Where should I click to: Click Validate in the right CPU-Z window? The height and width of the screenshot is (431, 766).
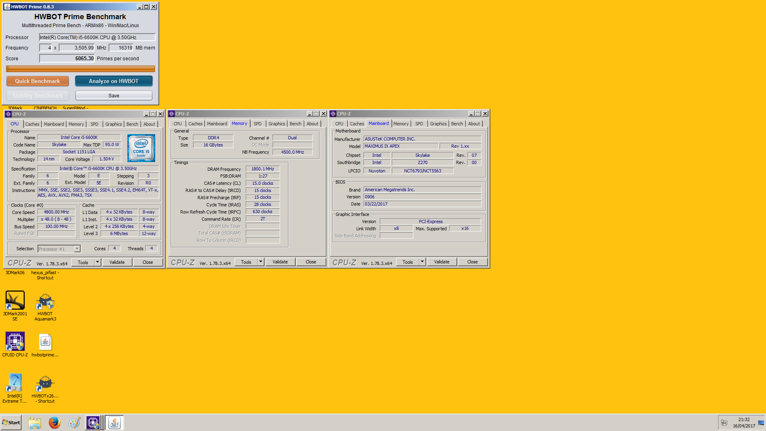point(442,262)
